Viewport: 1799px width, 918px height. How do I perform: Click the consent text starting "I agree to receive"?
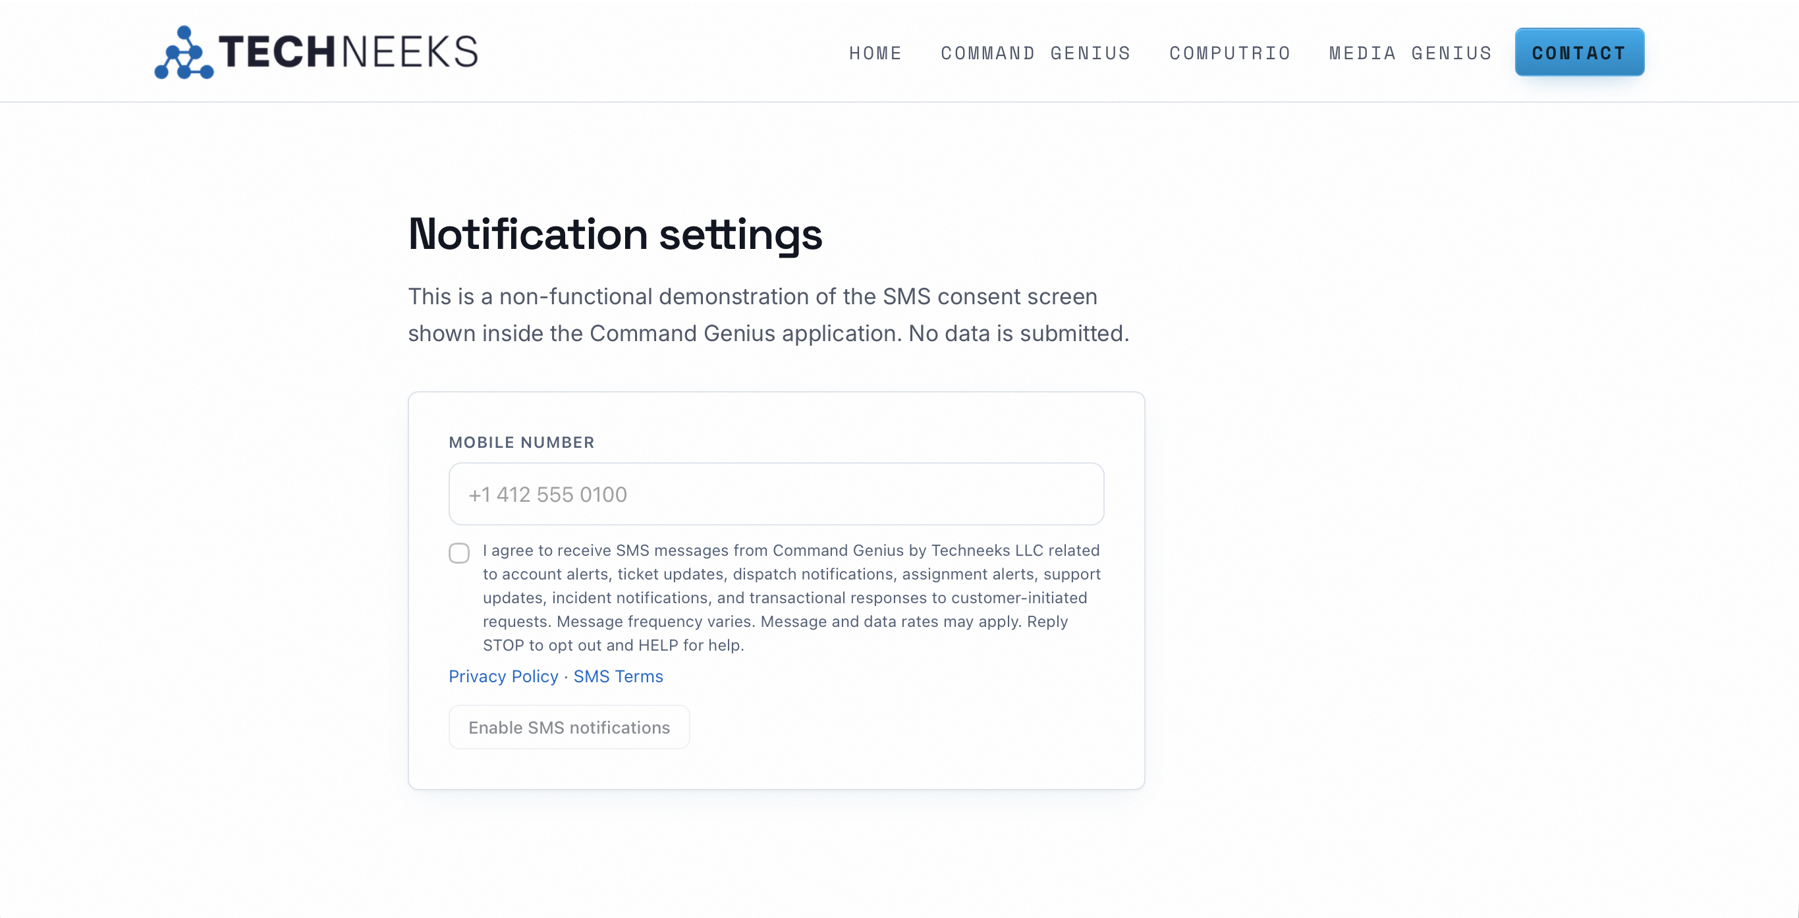tap(791, 597)
